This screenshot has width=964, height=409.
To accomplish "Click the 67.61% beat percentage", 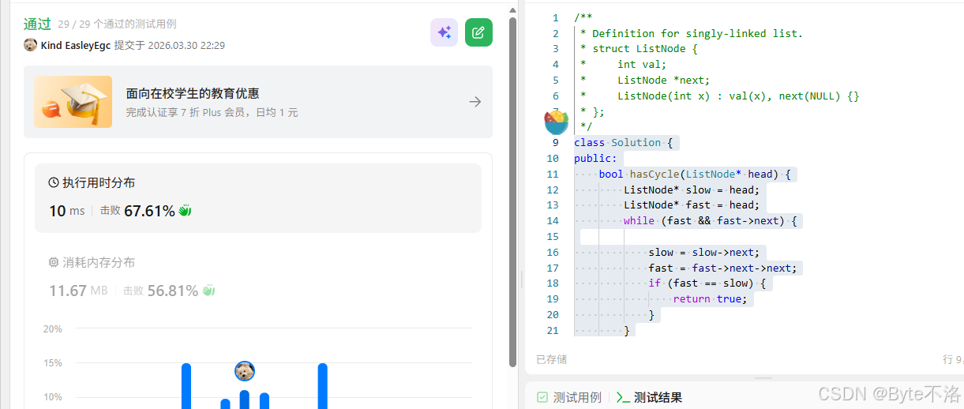I will pos(149,211).
